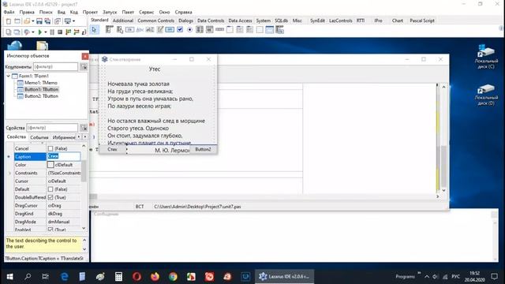Click the desktop monitor icon in the top toolbar
The image size is (505, 284).
coord(67,21)
